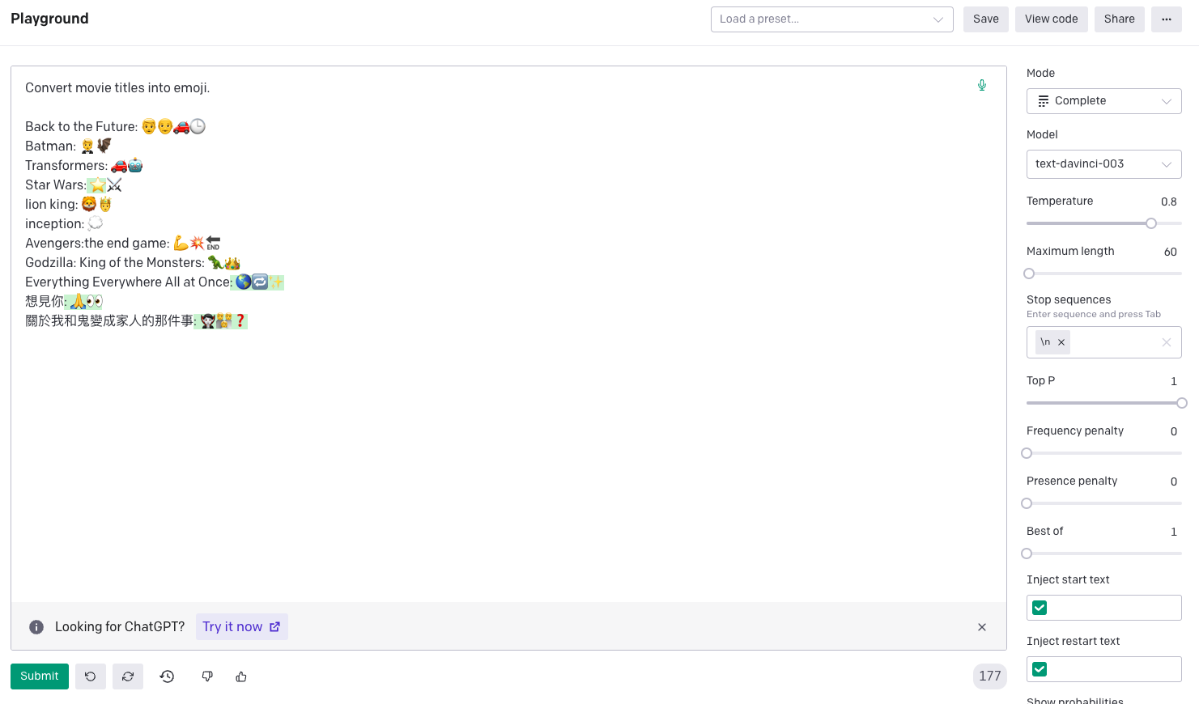Remove the \n stop sequence tag
1199x704 pixels.
(1061, 342)
